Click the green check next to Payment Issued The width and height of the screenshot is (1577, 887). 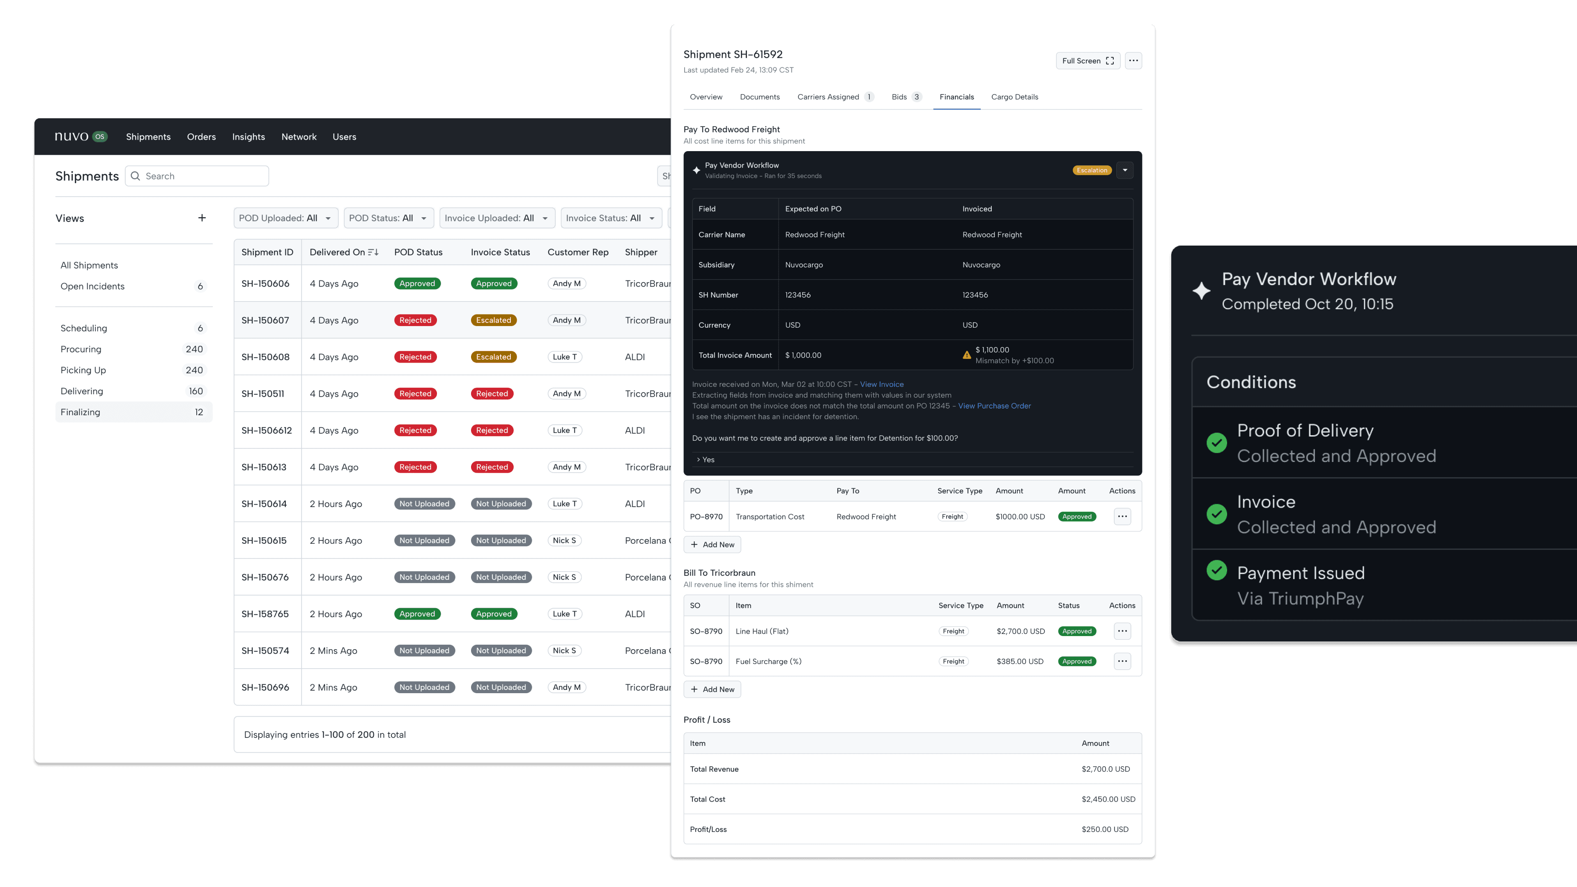[x=1216, y=570]
